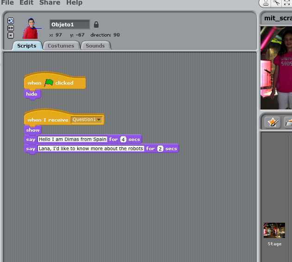
Task: Open the Question1 message dropdown
Action: click(x=87, y=120)
